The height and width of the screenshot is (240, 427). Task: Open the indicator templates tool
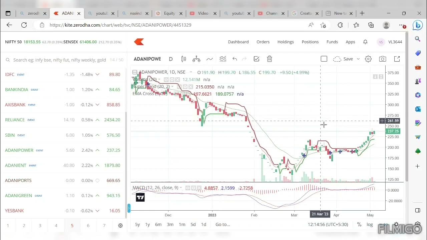click(x=223, y=59)
